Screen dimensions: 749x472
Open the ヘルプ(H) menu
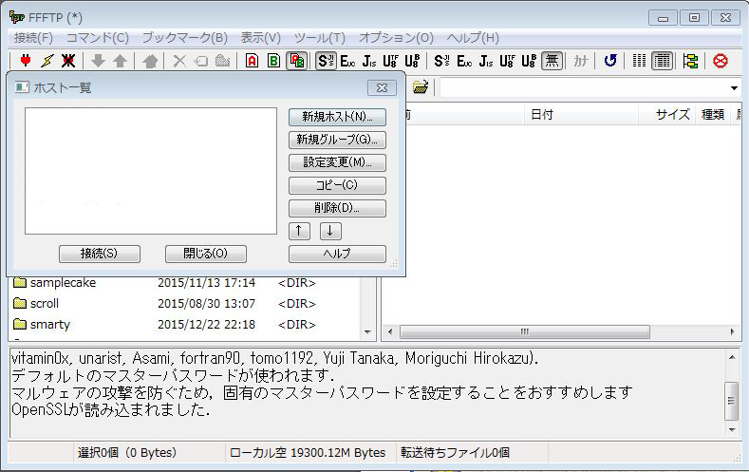tap(473, 38)
